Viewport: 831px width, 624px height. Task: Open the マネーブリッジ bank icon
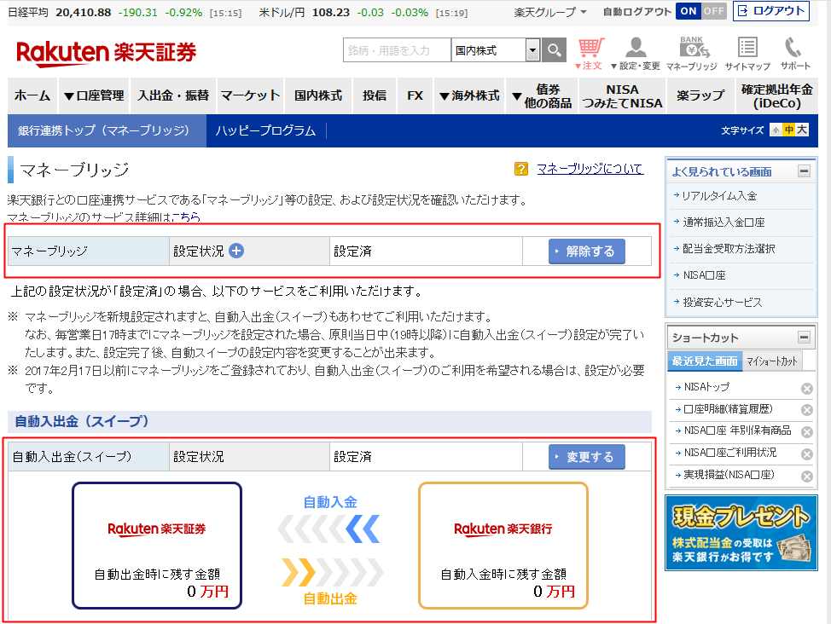coord(692,54)
